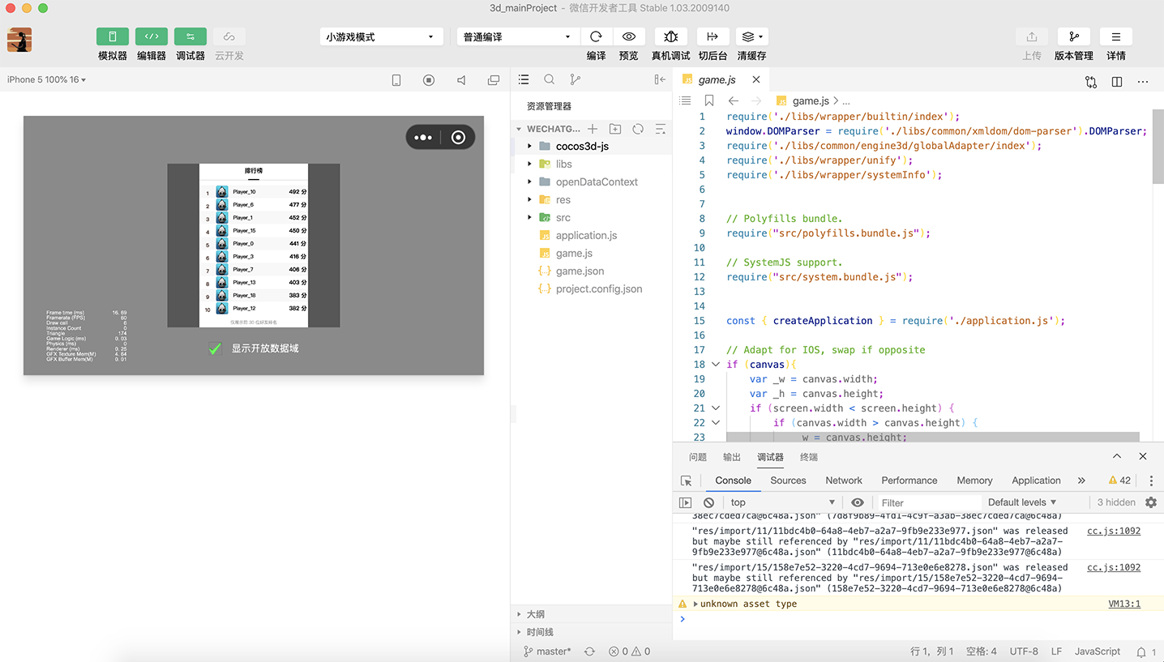
Task: Click the inspect element picker icon
Action: coord(687,480)
